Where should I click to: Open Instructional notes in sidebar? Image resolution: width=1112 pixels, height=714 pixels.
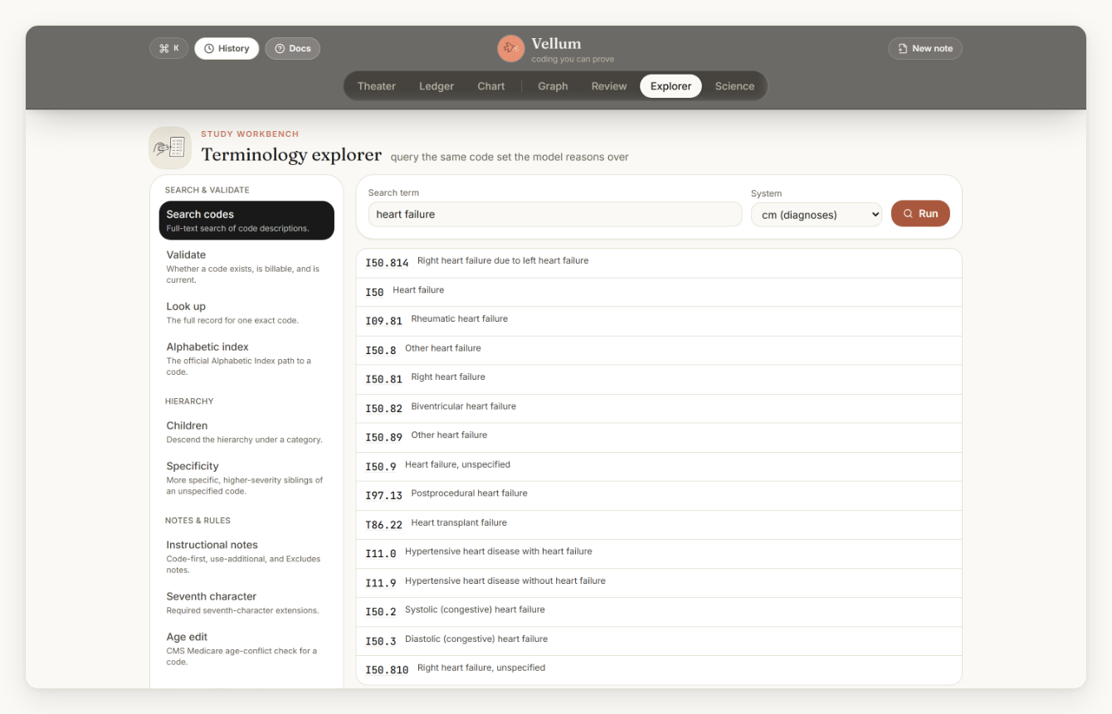pos(246,557)
